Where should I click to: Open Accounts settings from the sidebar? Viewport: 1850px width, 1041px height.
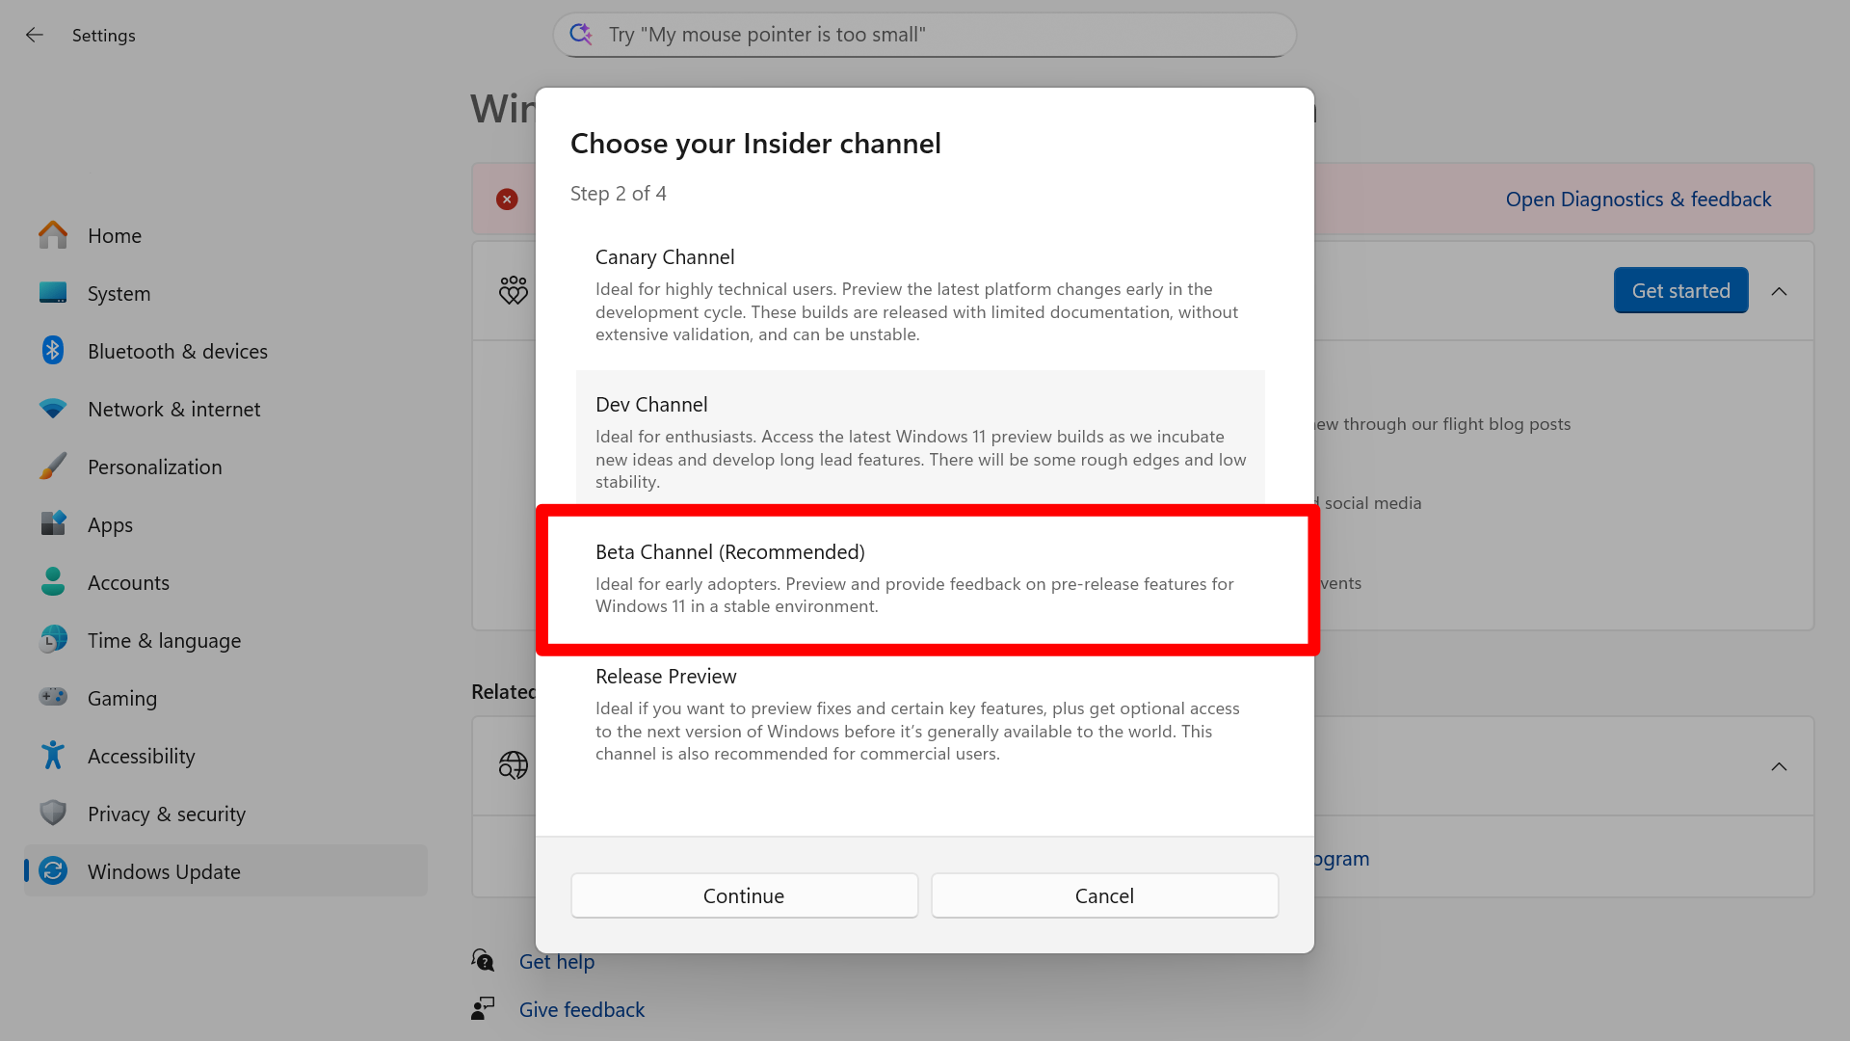[52, 581]
